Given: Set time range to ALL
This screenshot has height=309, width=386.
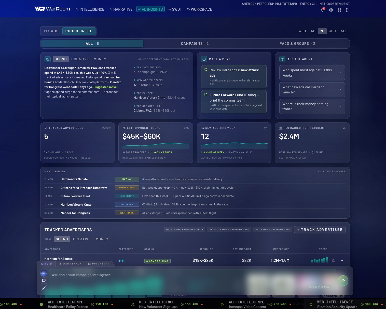Looking at the screenshot, I should 344,31.
